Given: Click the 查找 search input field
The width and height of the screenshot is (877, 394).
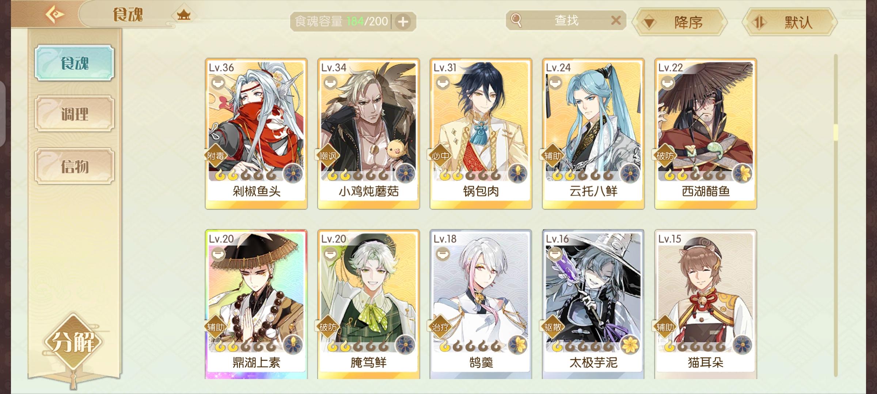Looking at the screenshot, I should [566, 20].
